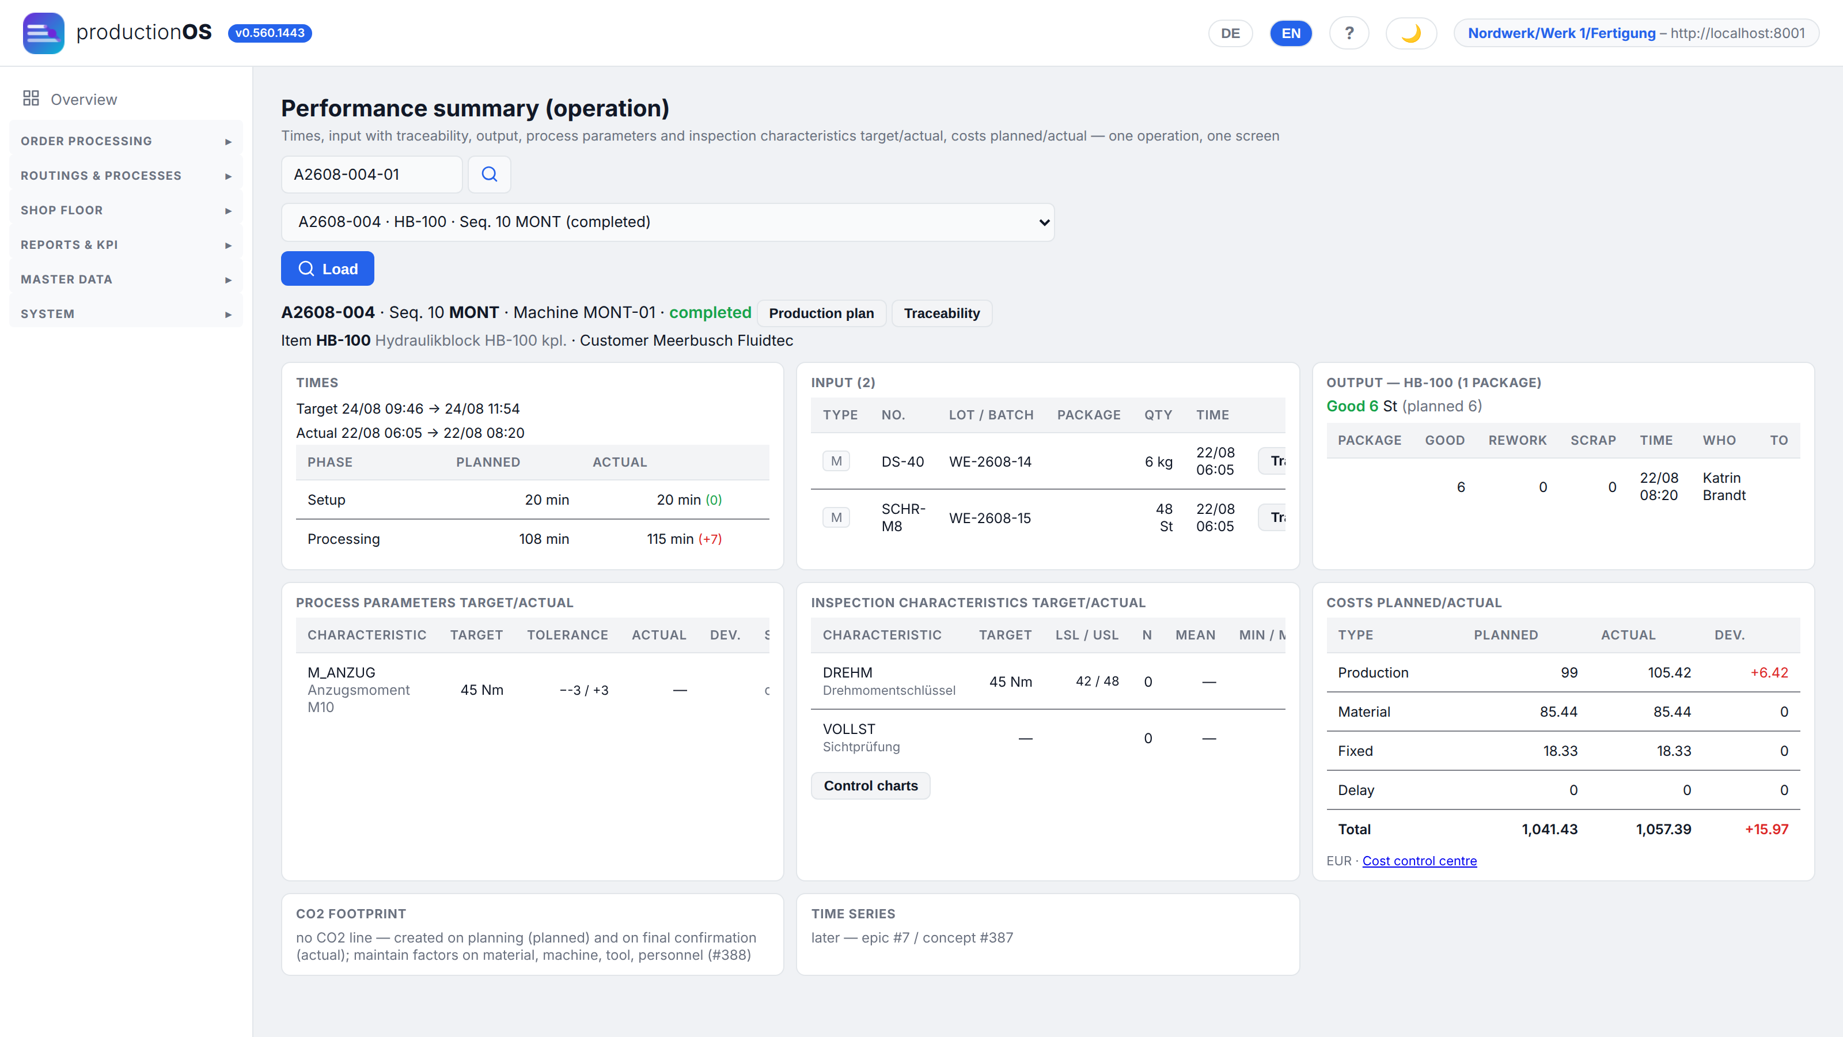Open the Overview grid icon
This screenshot has width=1843, height=1037.
point(31,98)
